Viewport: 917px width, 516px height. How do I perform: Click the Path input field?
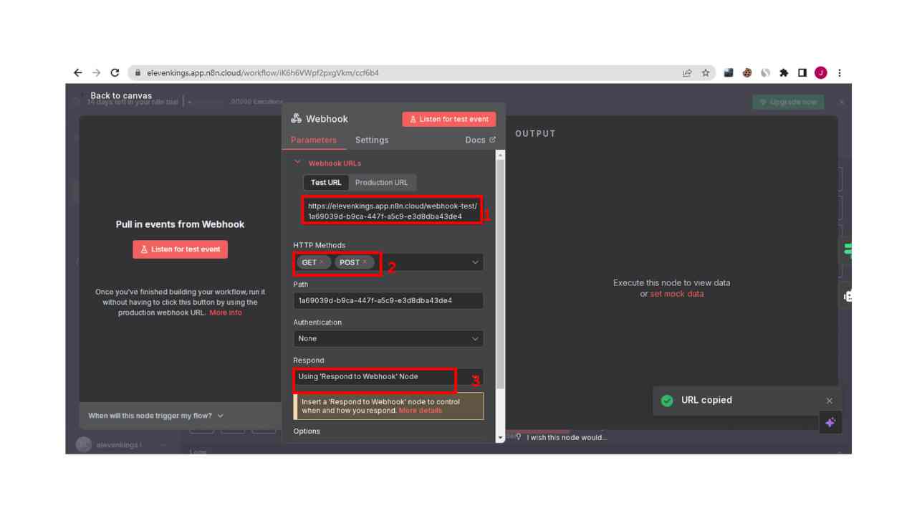click(x=388, y=300)
